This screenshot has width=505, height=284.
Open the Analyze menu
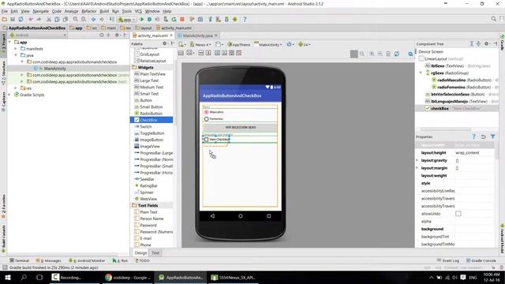coord(71,11)
